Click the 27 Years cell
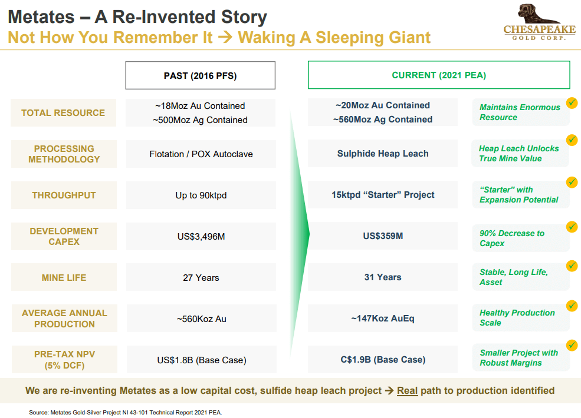The image size is (581, 418). tap(201, 277)
